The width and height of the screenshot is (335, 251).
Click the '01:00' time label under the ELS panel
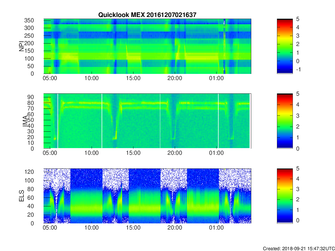(216, 228)
